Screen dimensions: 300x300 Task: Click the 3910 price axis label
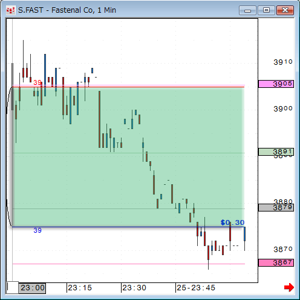click(x=283, y=62)
